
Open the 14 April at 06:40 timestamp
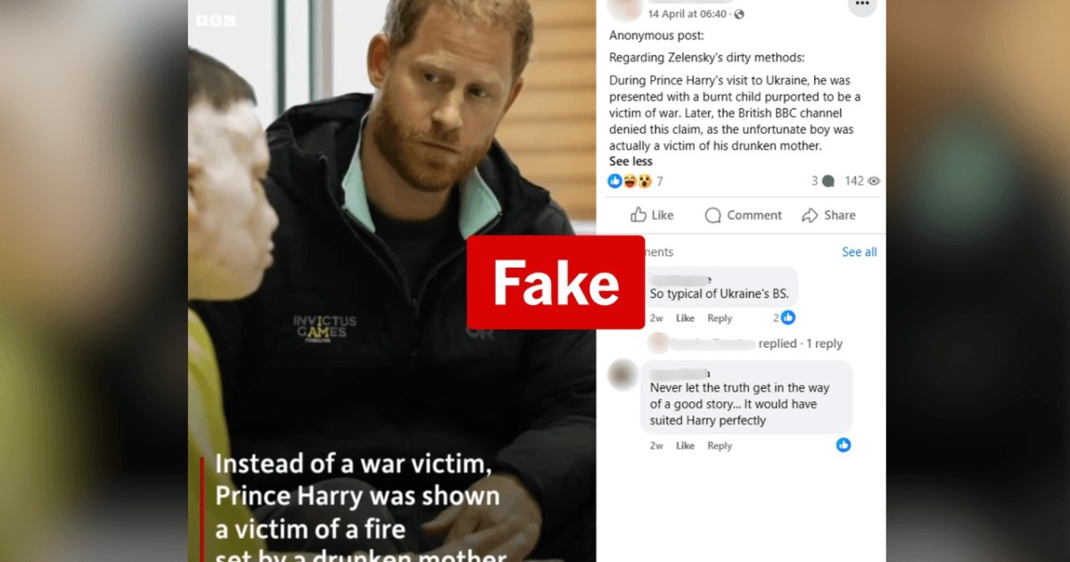point(687,14)
